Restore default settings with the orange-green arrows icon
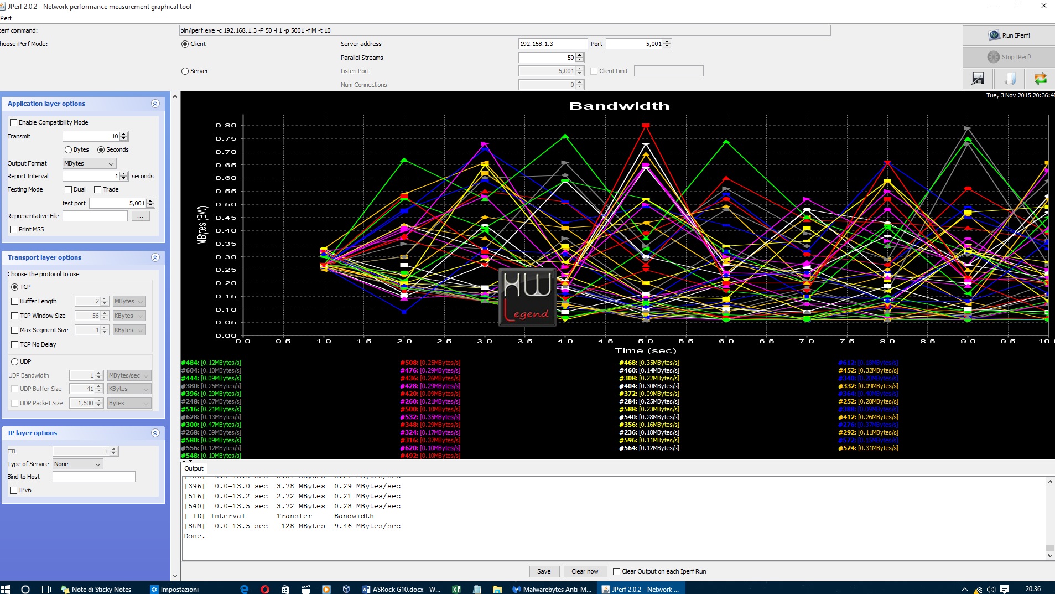This screenshot has width=1055, height=594. pos(1040,79)
